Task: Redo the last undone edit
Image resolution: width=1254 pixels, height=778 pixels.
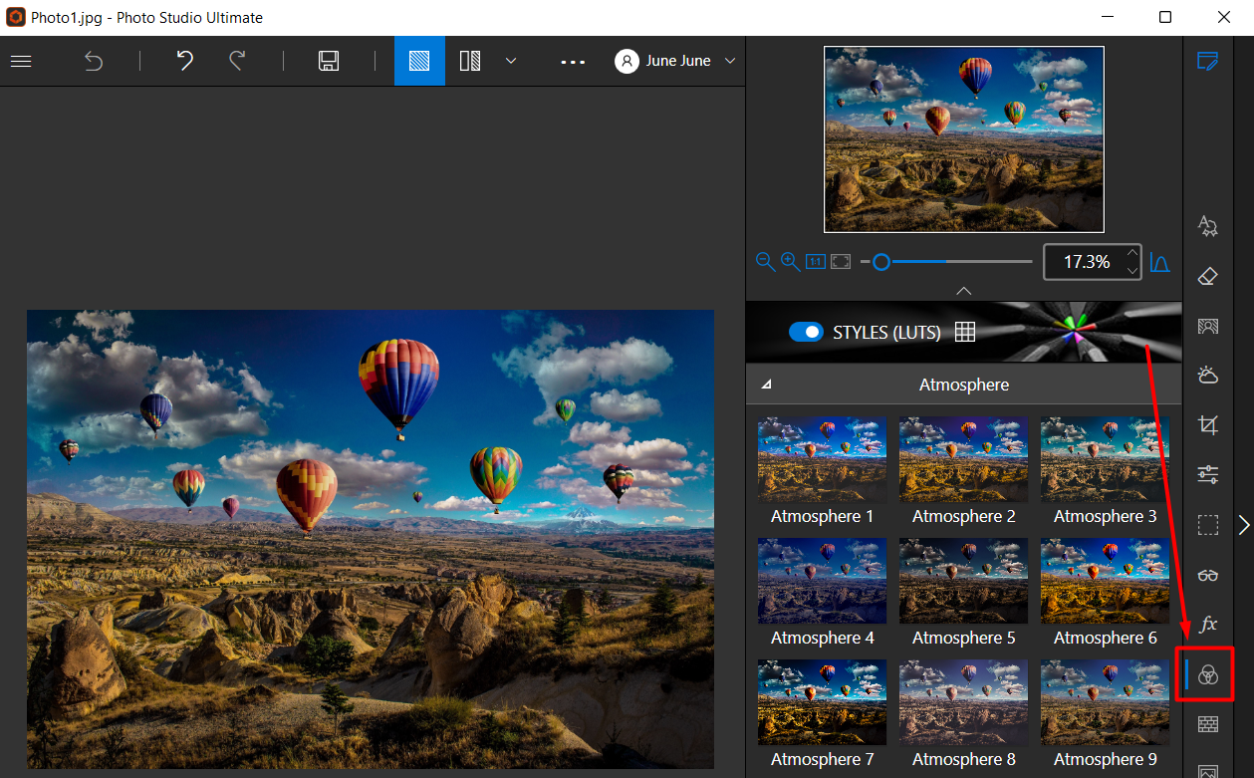Action: pos(237,61)
